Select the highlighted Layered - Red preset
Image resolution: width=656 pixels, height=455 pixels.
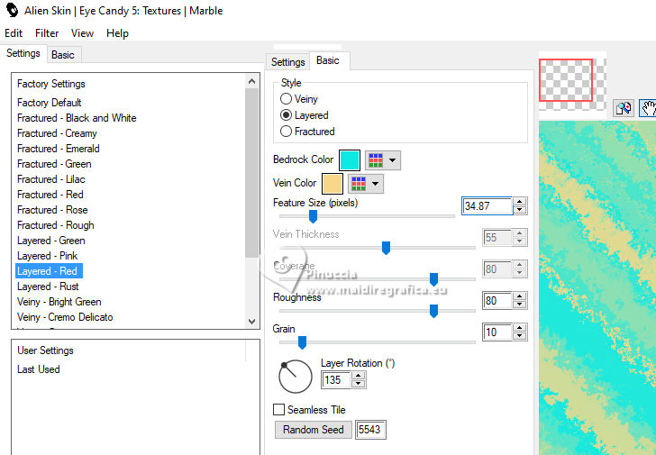click(49, 271)
